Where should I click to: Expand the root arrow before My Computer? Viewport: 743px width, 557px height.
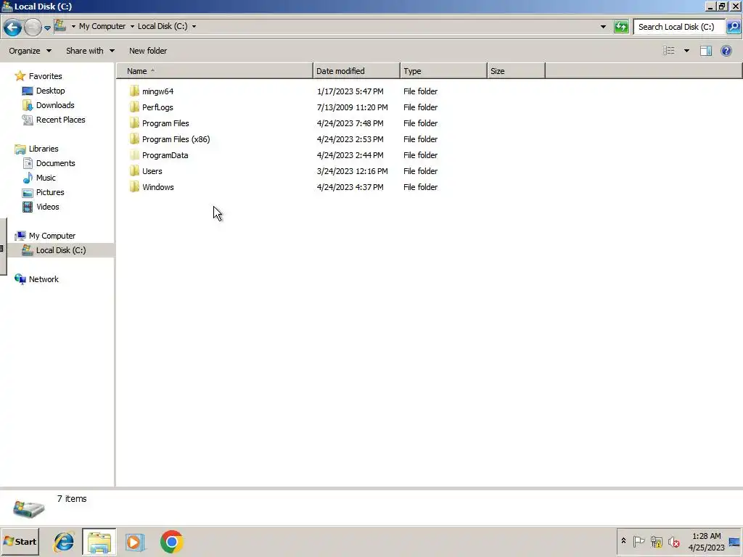(x=73, y=27)
